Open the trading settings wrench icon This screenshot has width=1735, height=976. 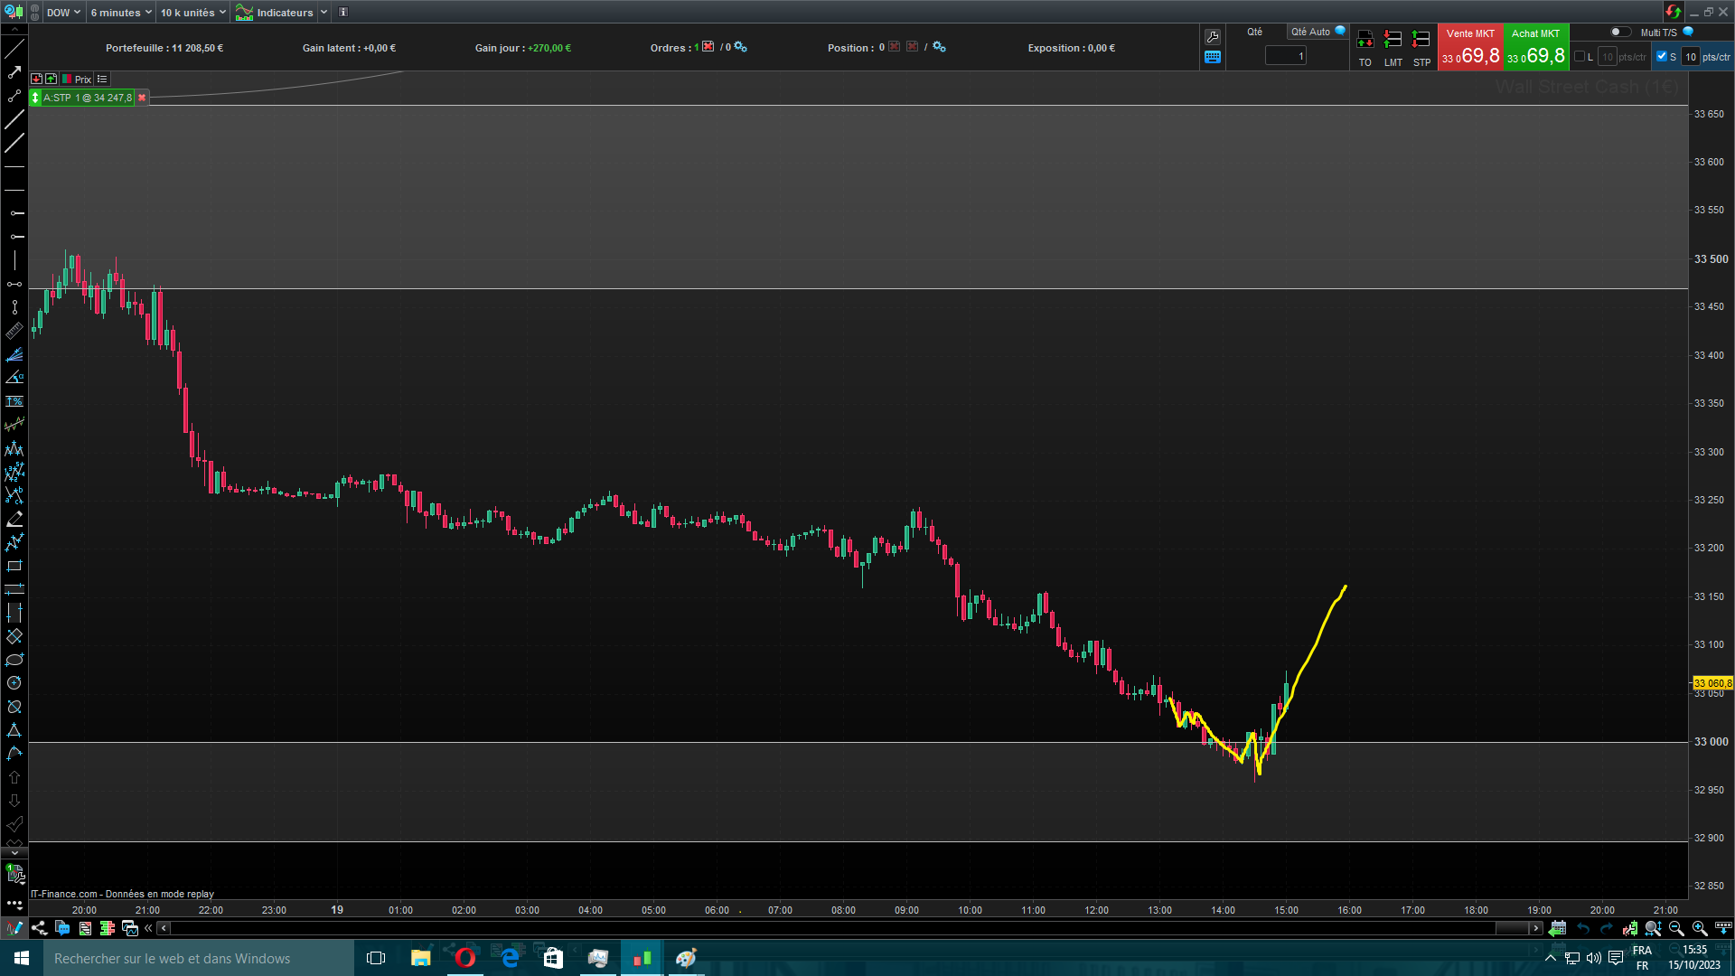click(x=1213, y=37)
